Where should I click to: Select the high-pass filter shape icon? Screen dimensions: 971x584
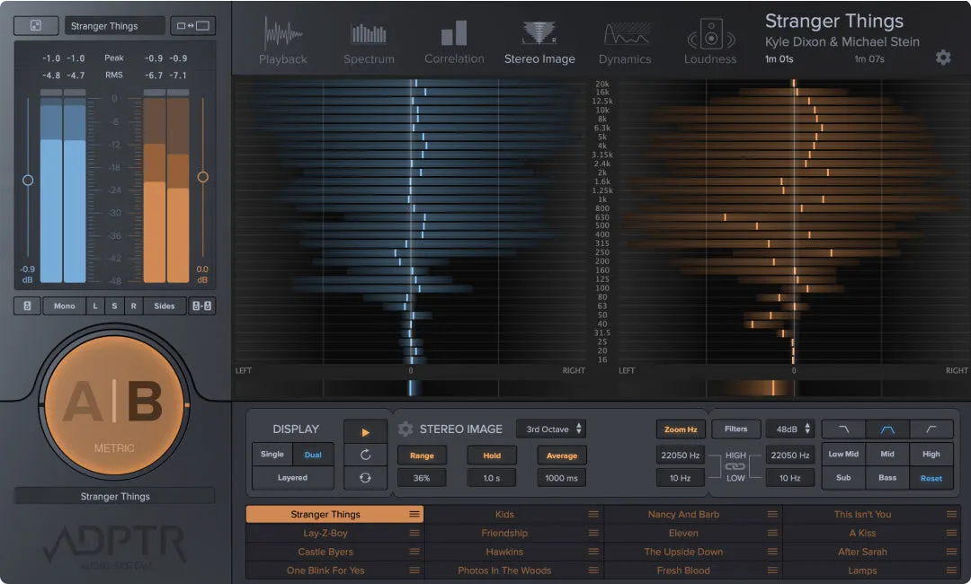pyautogui.click(x=931, y=429)
